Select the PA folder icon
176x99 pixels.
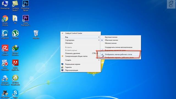15,20
